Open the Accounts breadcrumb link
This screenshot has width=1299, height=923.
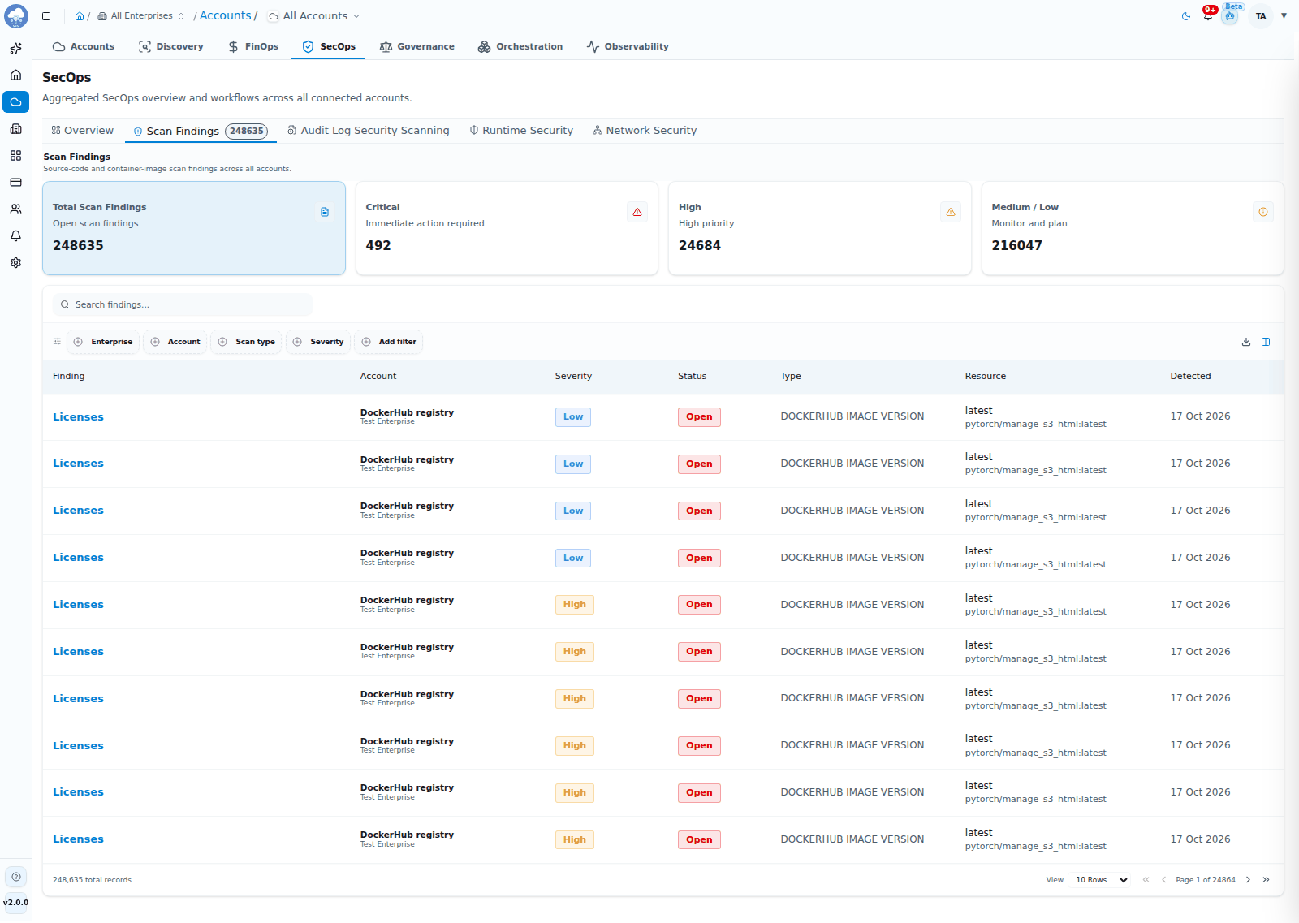pyautogui.click(x=226, y=15)
